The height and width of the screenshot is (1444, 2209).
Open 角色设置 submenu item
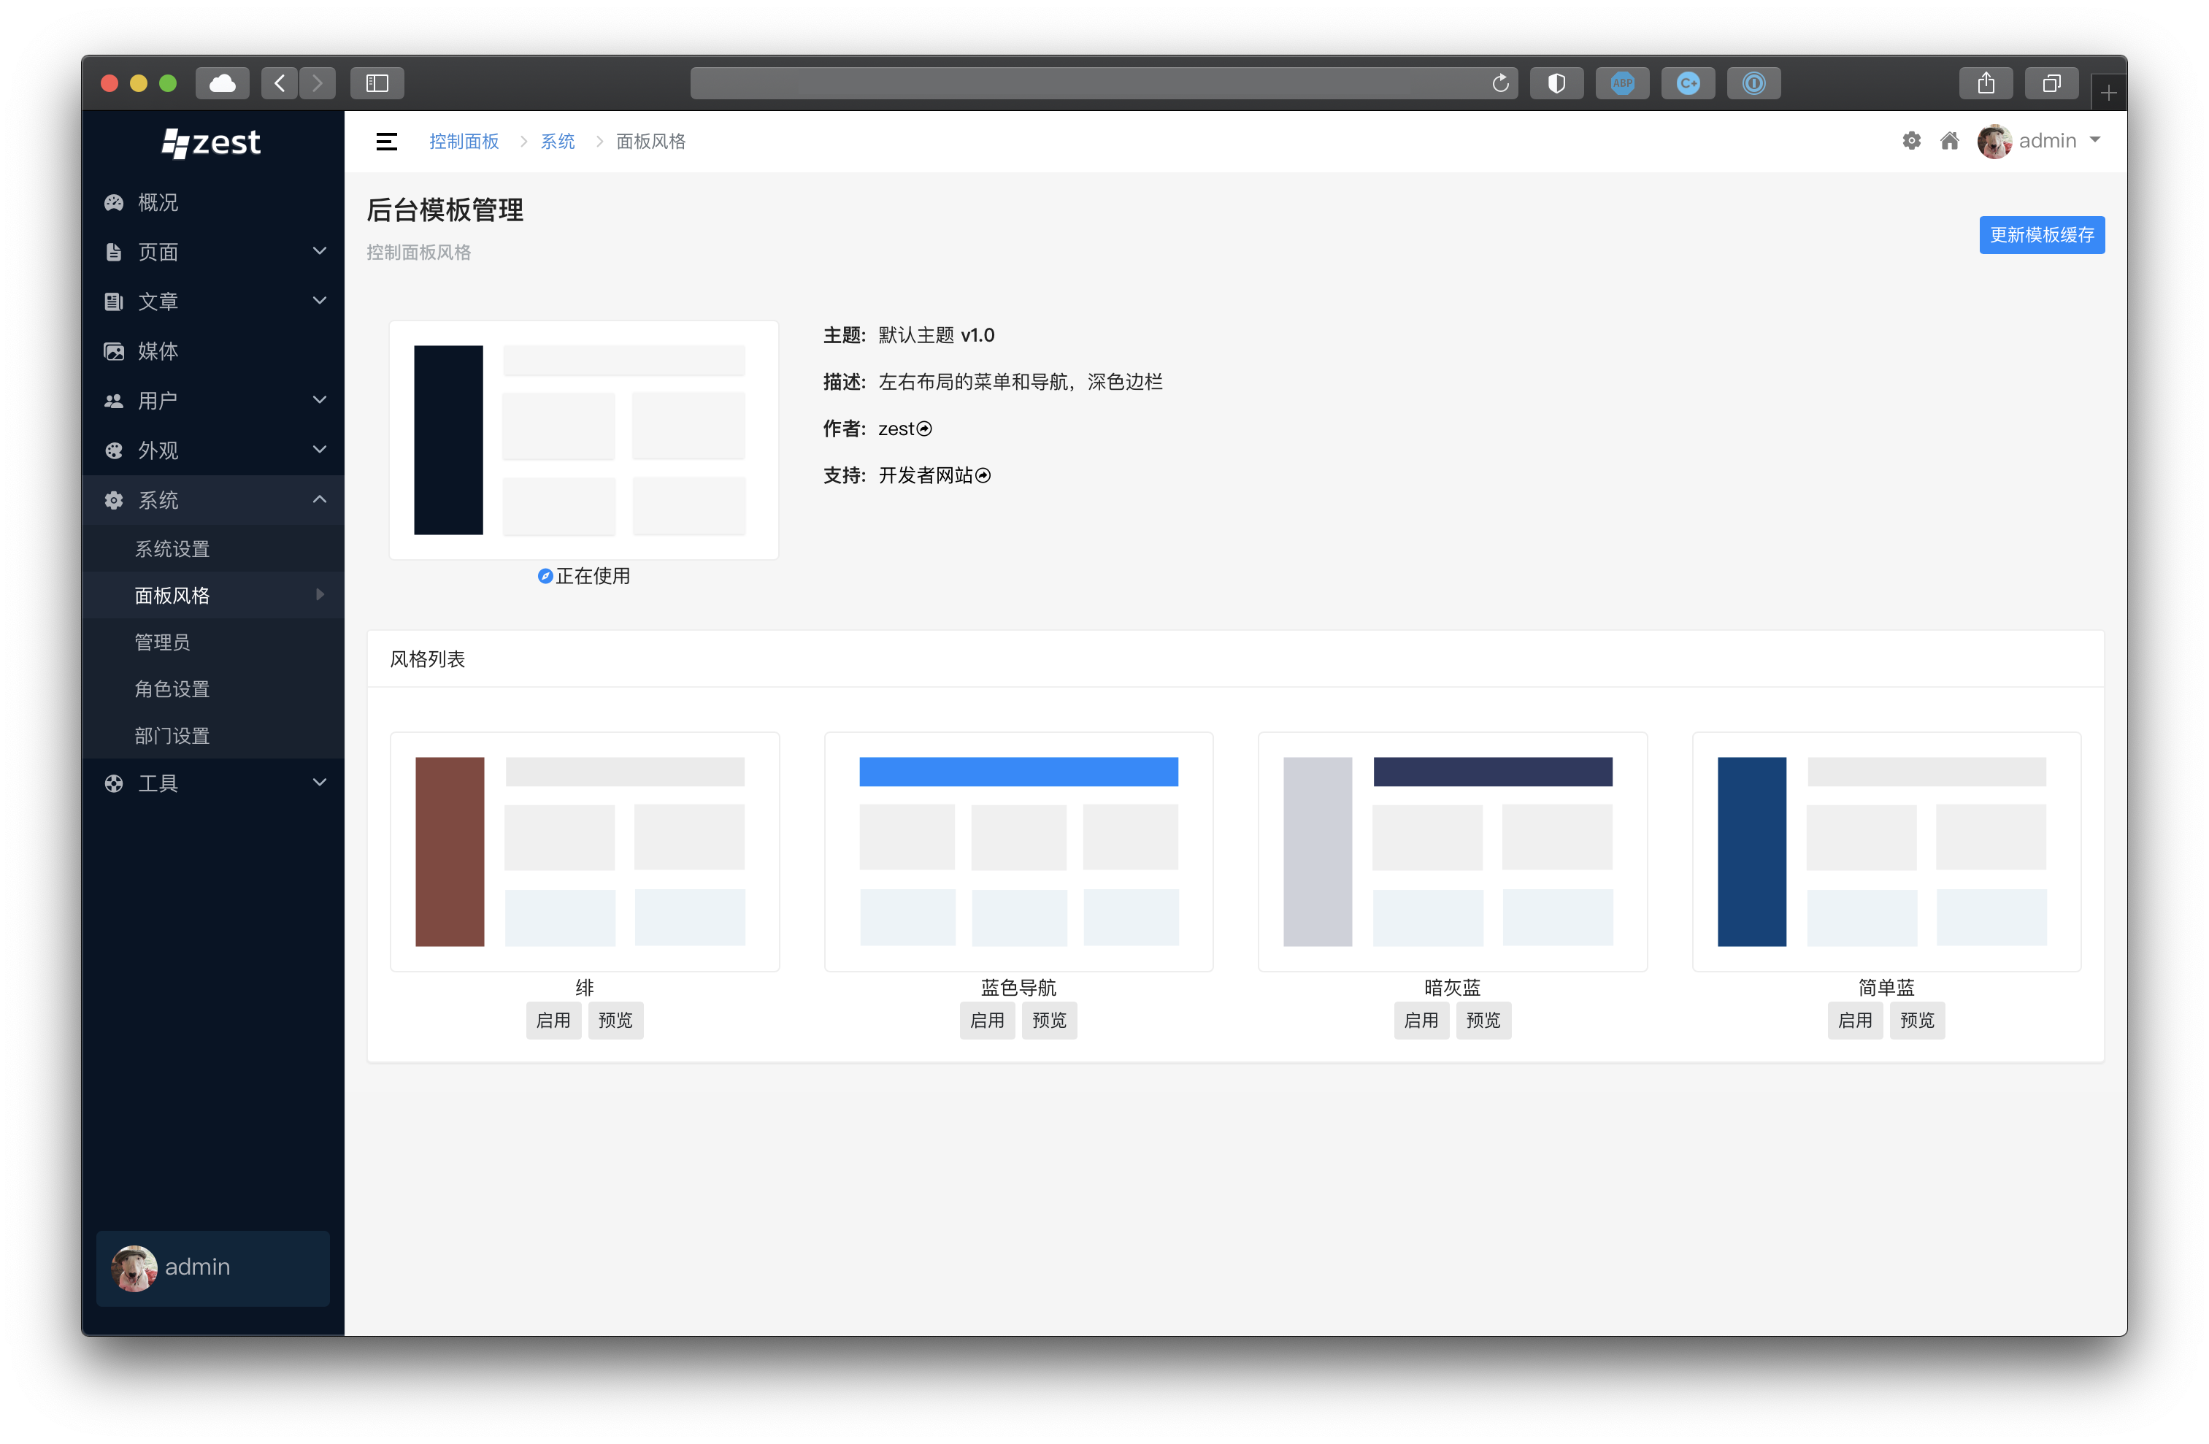point(172,688)
